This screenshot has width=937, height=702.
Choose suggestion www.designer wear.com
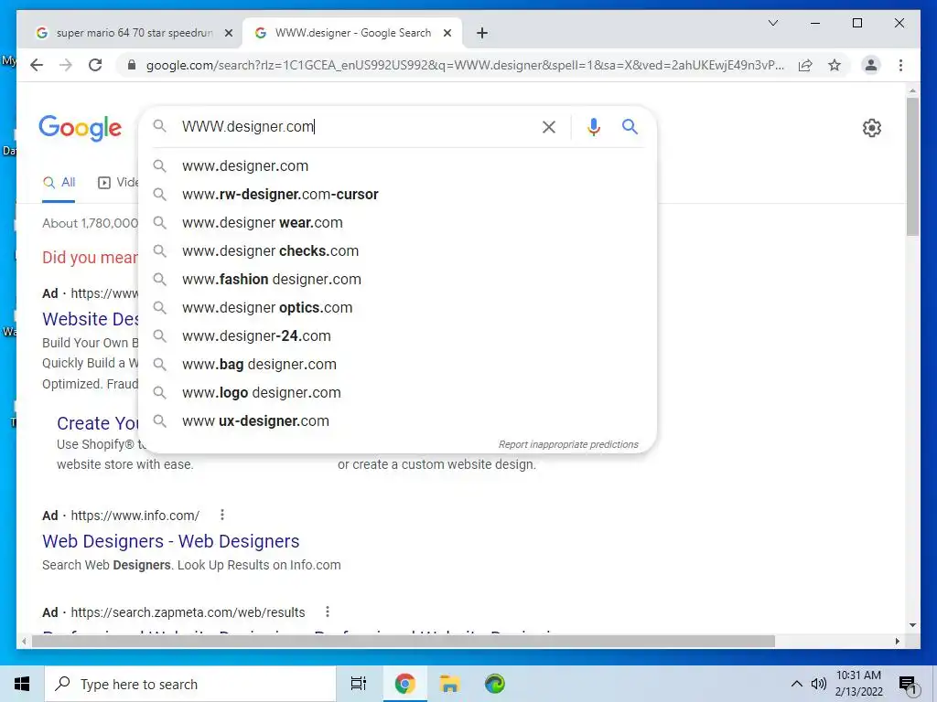coord(397,223)
